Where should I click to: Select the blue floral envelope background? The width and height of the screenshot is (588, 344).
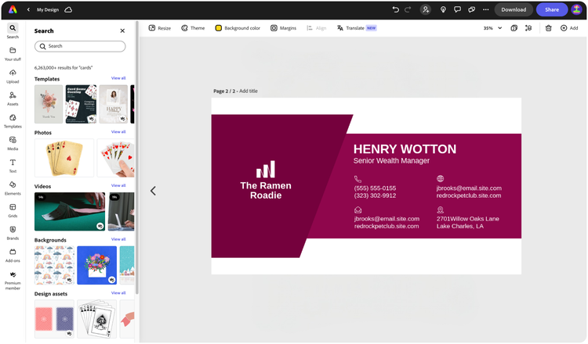[x=96, y=265]
